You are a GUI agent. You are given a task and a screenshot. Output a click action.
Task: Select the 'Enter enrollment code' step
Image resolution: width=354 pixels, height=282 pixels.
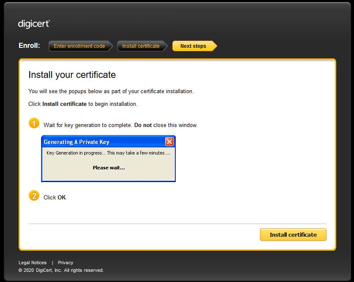click(x=79, y=46)
